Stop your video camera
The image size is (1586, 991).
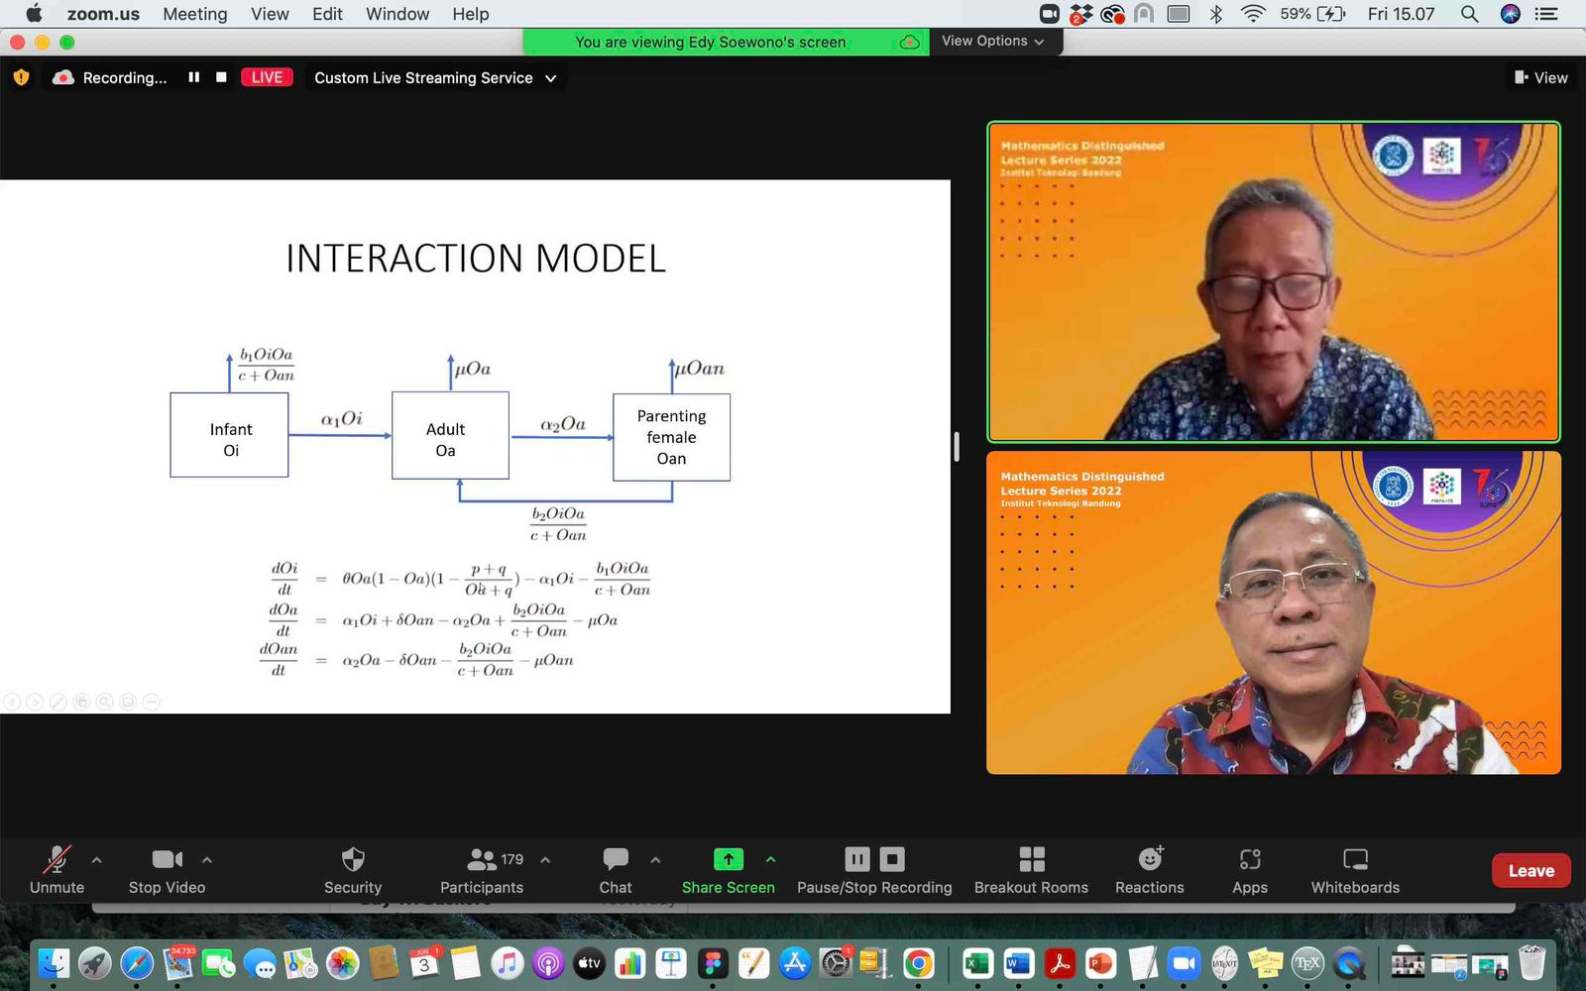coord(166,870)
